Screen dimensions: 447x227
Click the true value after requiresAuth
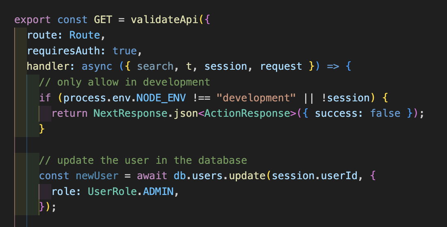coord(125,51)
